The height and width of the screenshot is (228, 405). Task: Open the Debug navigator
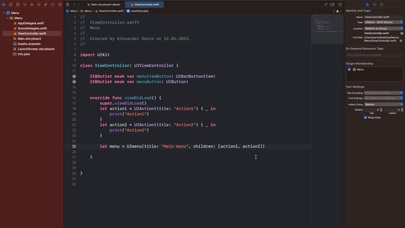point(46,4)
